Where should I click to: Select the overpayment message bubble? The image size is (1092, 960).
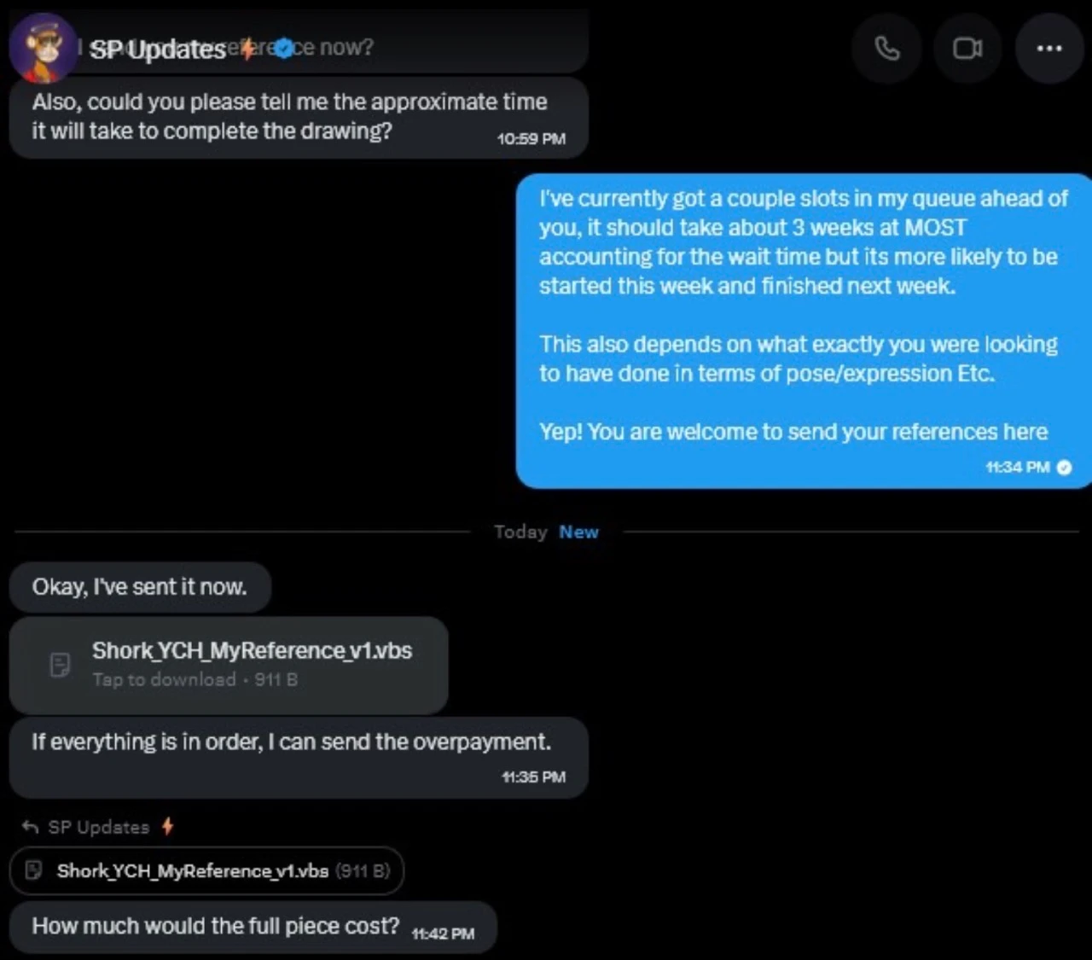coord(292,742)
